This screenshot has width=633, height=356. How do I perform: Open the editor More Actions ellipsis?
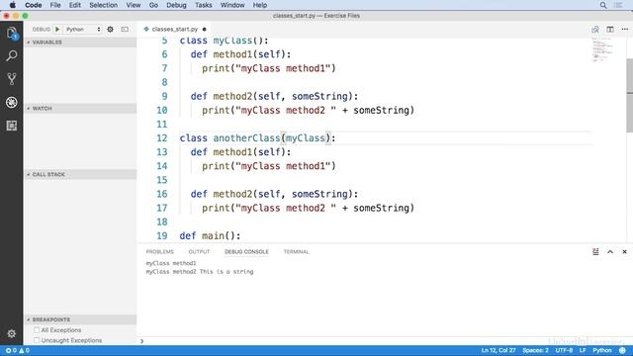pos(625,29)
